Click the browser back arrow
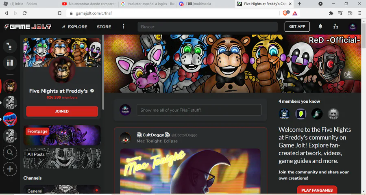The image size is (366, 195). pyautogui.click(x=7, y=13)
